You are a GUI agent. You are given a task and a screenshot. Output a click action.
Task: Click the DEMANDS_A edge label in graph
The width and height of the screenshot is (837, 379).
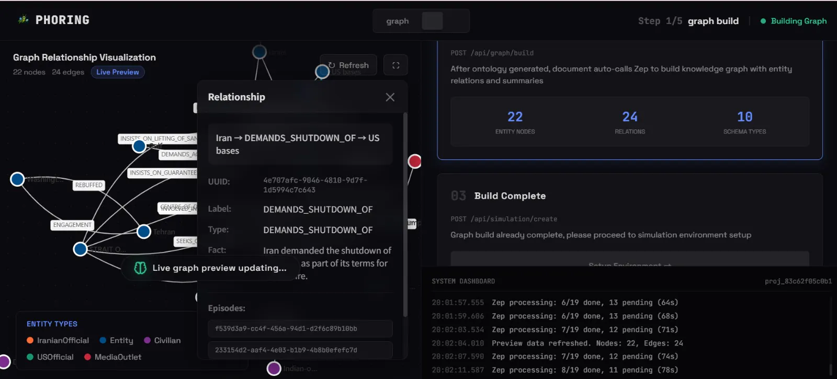pos(178,154)
